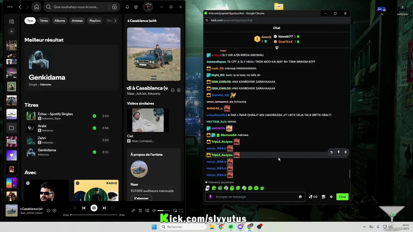Toggle saved checkmark for Arabi track

[94, 128]
